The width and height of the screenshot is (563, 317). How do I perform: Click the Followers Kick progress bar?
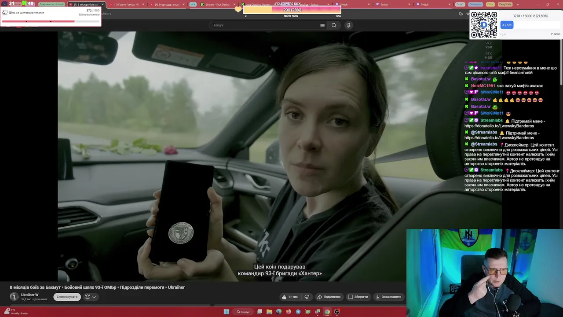coord(292,10)
